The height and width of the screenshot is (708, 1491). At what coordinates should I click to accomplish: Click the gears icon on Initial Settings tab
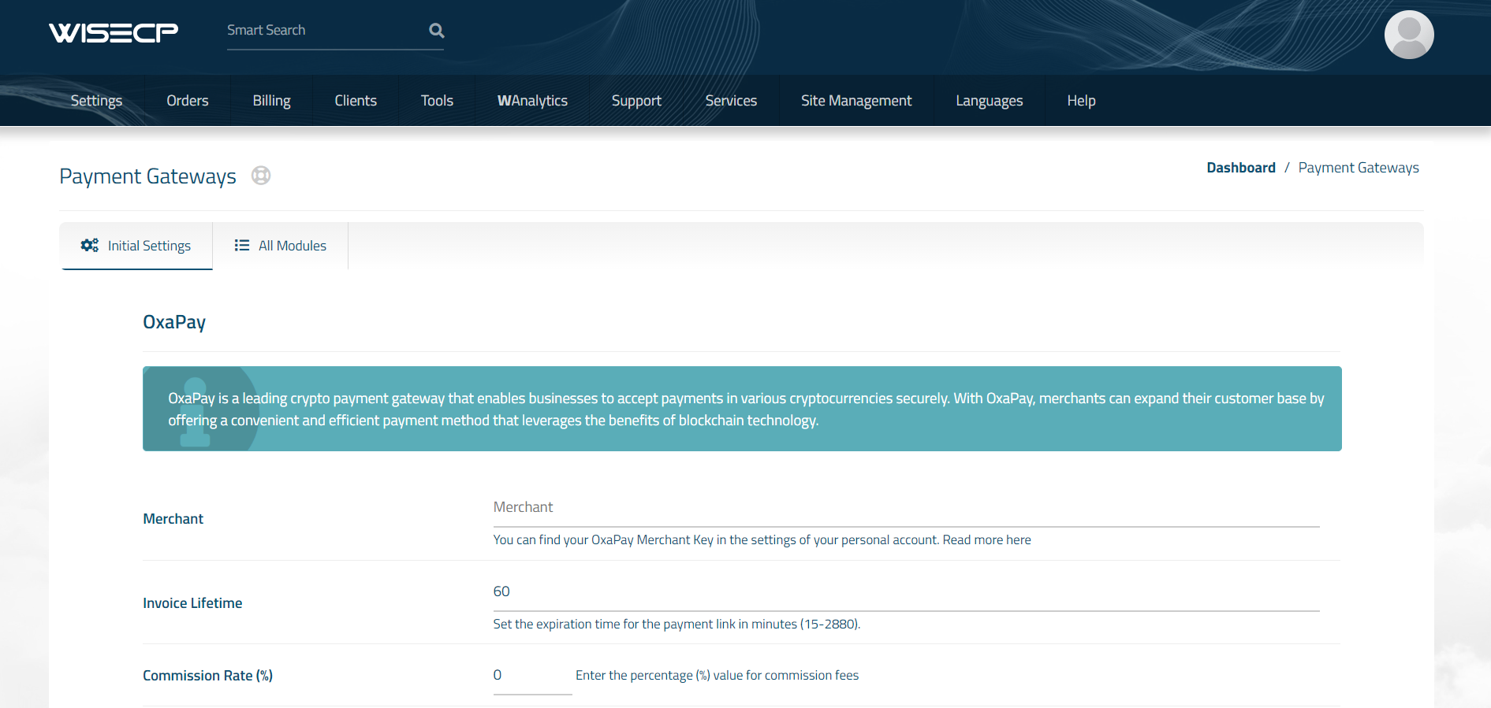click(x=90, y=246)
